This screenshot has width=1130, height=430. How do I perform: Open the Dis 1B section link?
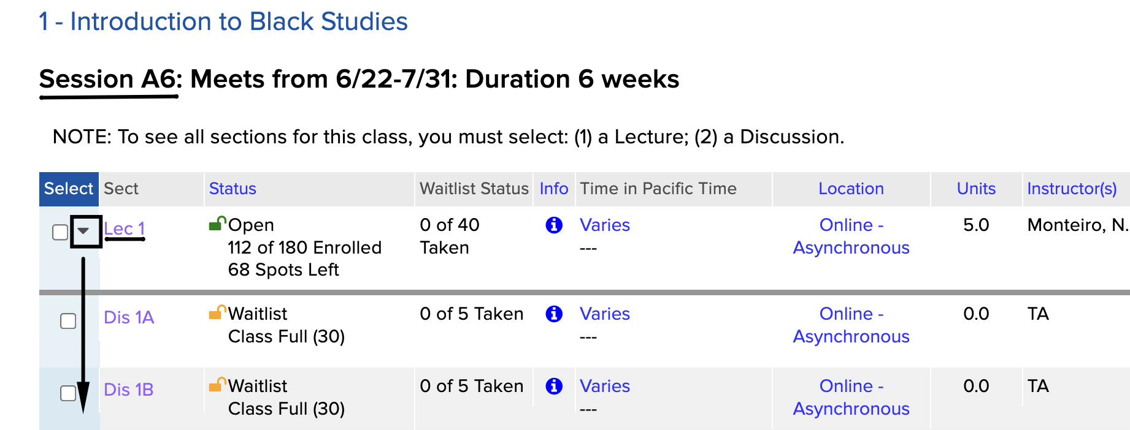129,390
